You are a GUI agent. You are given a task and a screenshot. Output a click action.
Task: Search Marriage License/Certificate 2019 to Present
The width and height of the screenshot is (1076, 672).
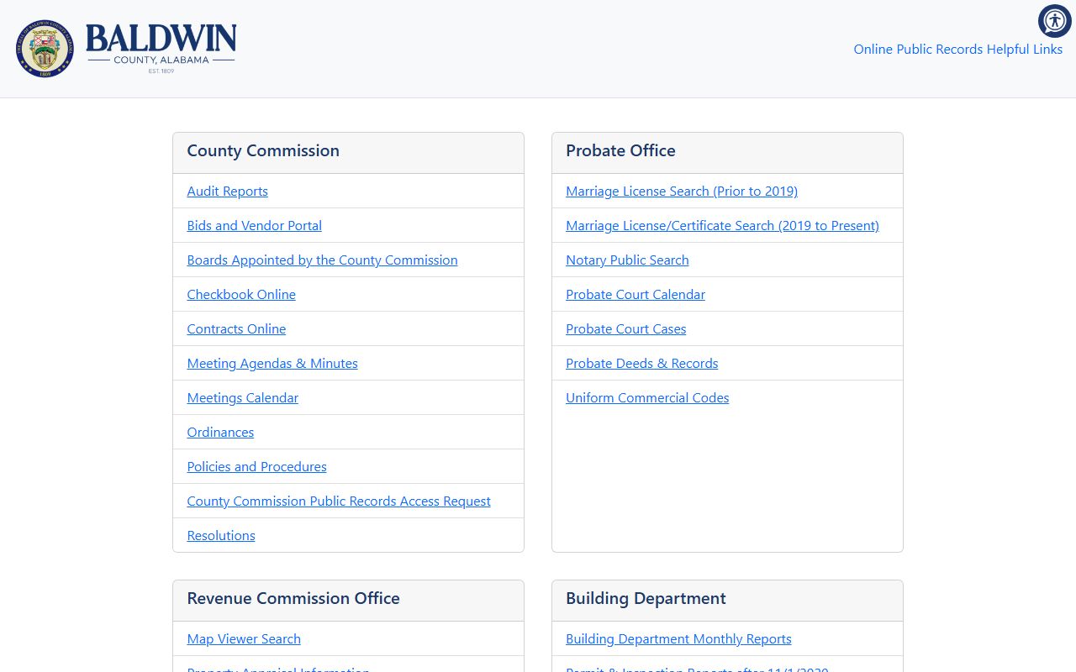(x=722, y=226)
